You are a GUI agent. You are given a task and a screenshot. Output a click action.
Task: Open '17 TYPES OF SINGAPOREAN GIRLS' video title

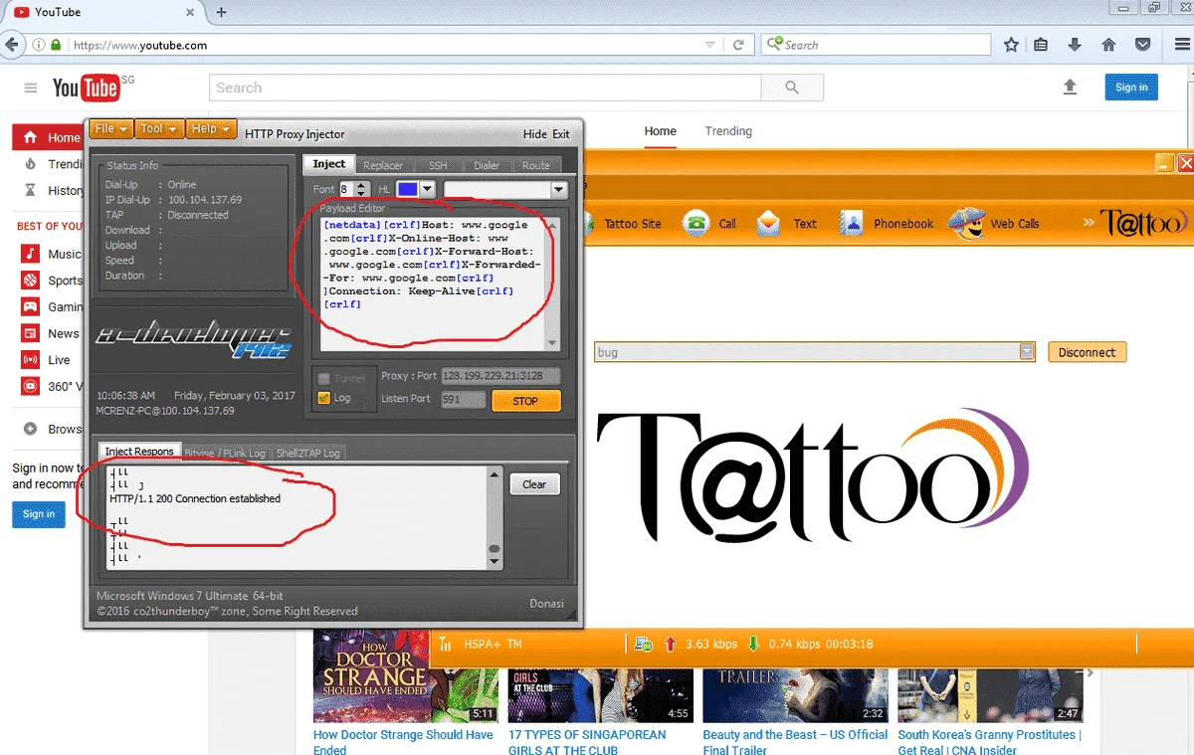pos(587,742)
